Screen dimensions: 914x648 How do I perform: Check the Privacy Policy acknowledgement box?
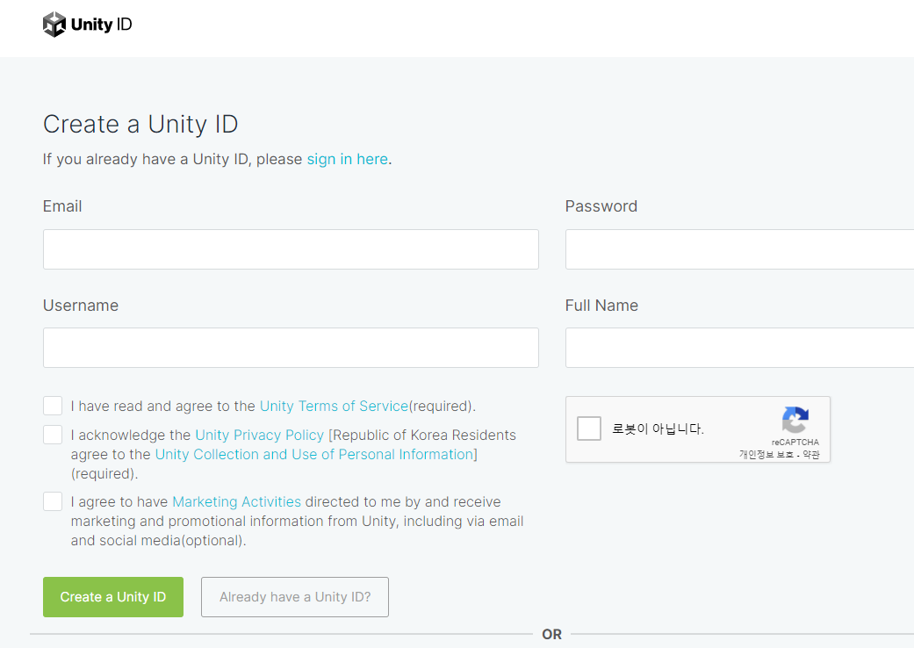[53, 435]
